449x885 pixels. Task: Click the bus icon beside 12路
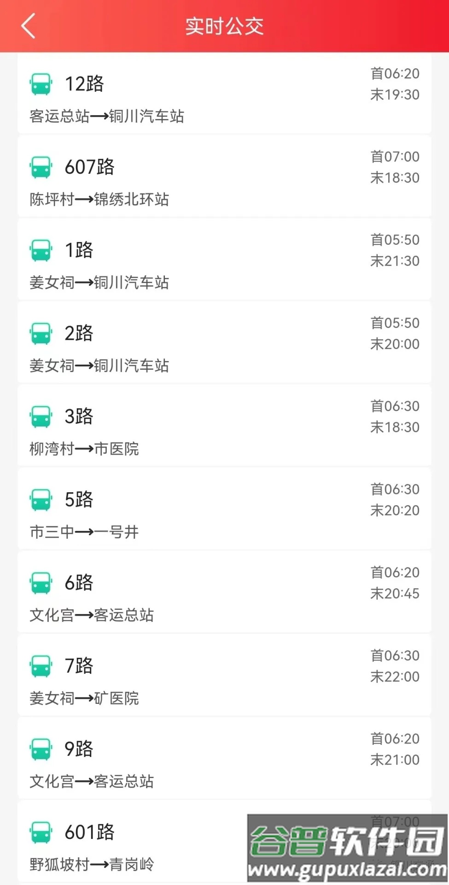[41, 84]
